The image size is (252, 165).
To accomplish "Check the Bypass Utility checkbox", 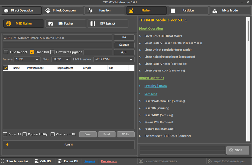I will click(x=25, y=134).
